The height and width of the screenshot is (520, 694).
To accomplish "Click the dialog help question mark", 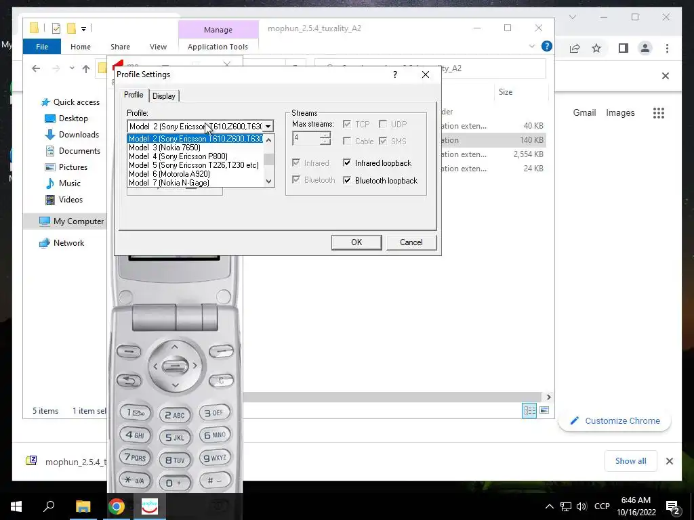I will point(395,74).
